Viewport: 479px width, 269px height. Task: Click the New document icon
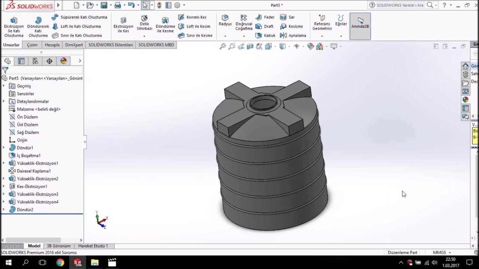[77, 5]
